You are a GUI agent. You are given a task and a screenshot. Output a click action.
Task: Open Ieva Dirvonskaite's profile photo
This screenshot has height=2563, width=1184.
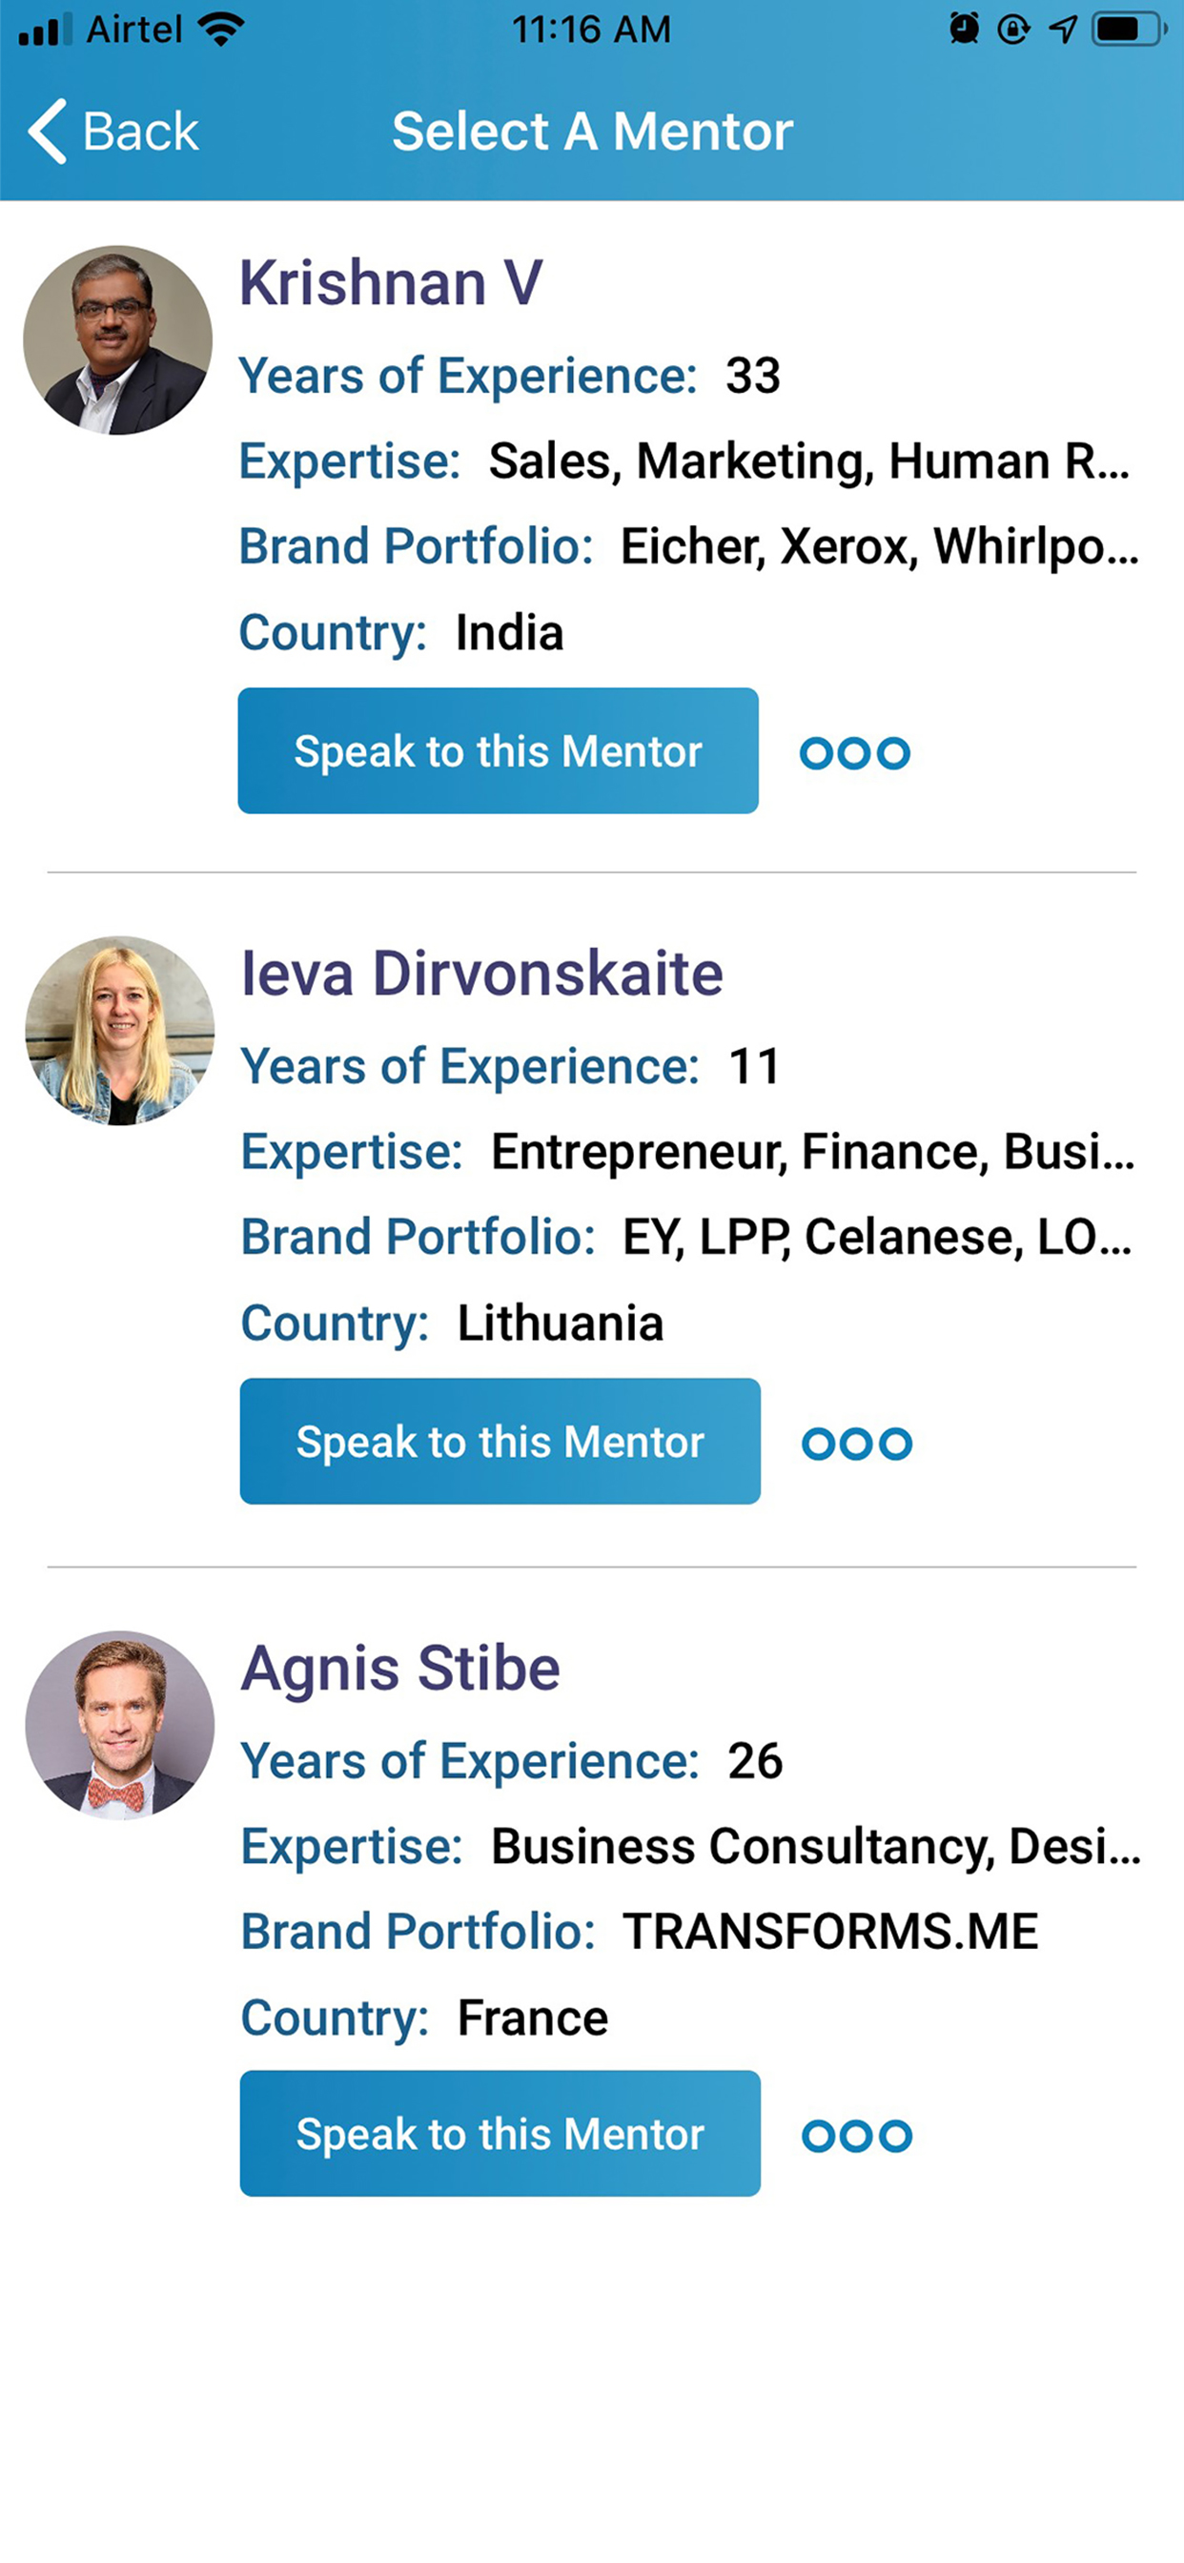[119, 1031]
